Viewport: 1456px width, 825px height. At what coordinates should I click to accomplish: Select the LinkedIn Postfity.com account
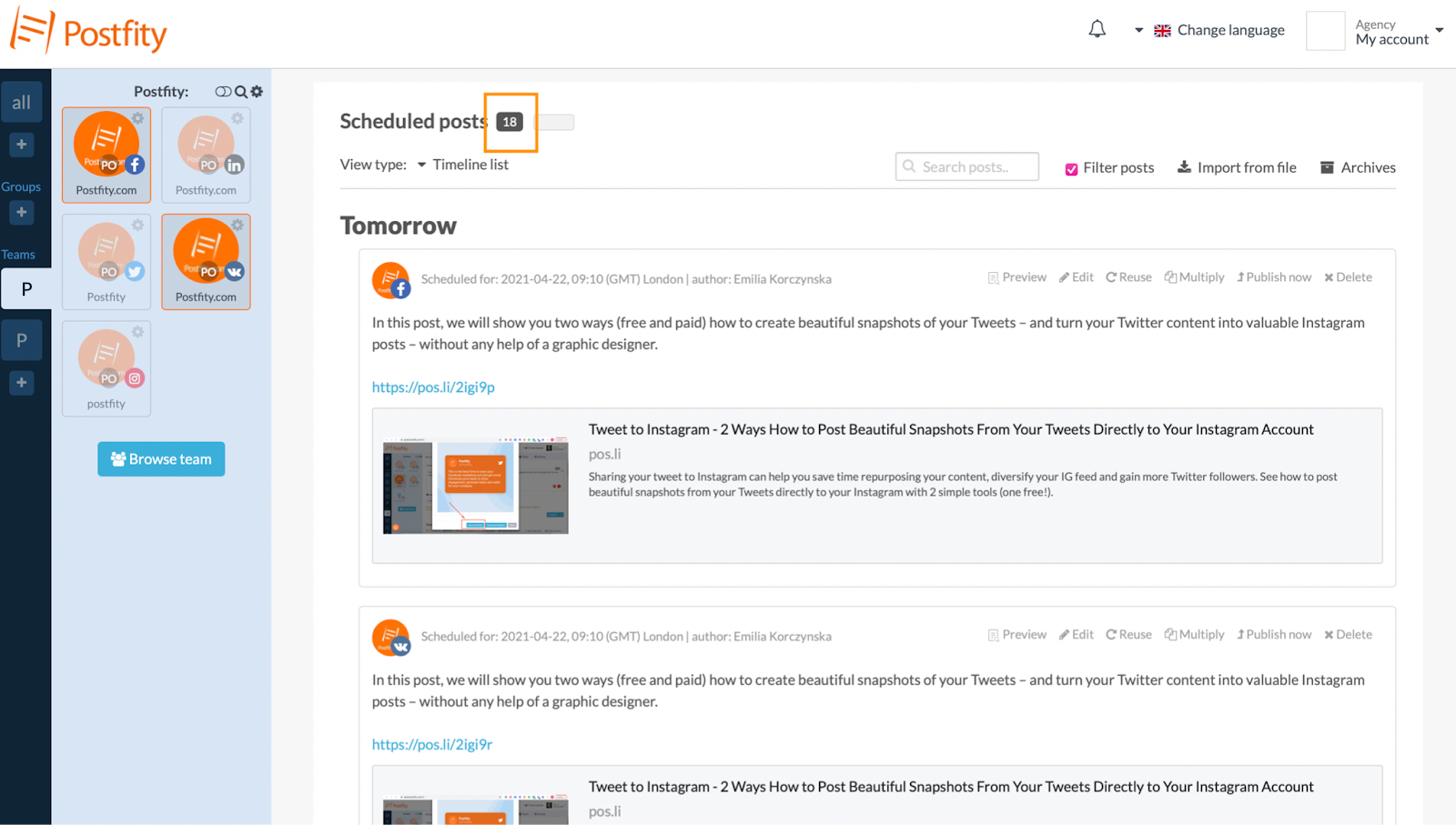pos(206,155)
